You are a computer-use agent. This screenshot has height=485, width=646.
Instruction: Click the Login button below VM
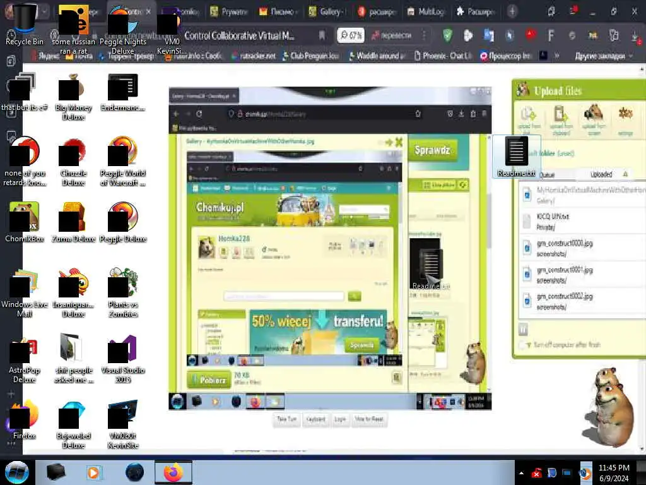coord(340,419)
